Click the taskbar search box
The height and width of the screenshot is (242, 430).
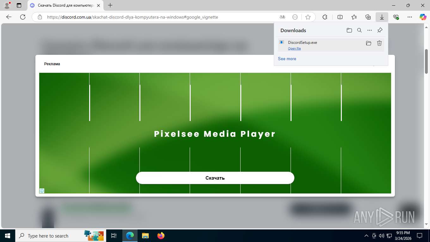(x=60, y=236)
